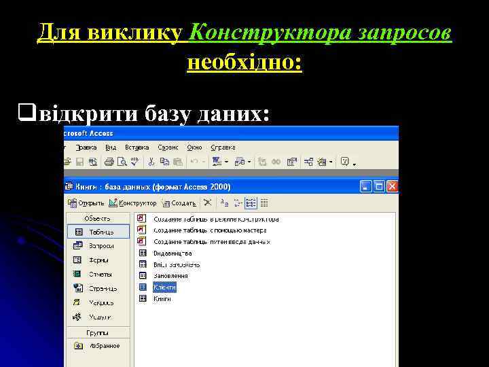Open the Undo dropdown arrow

pyautogui.click(x=203, y=162)
